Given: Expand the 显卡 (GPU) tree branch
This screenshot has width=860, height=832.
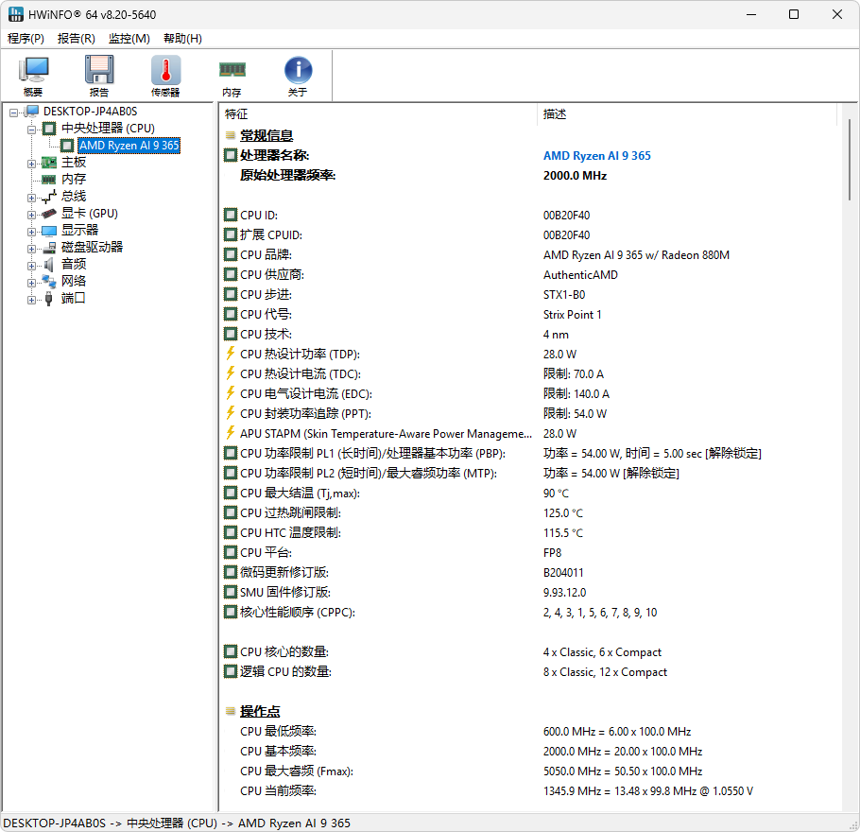Looking at the screenshot, I should tap(31, 214).
